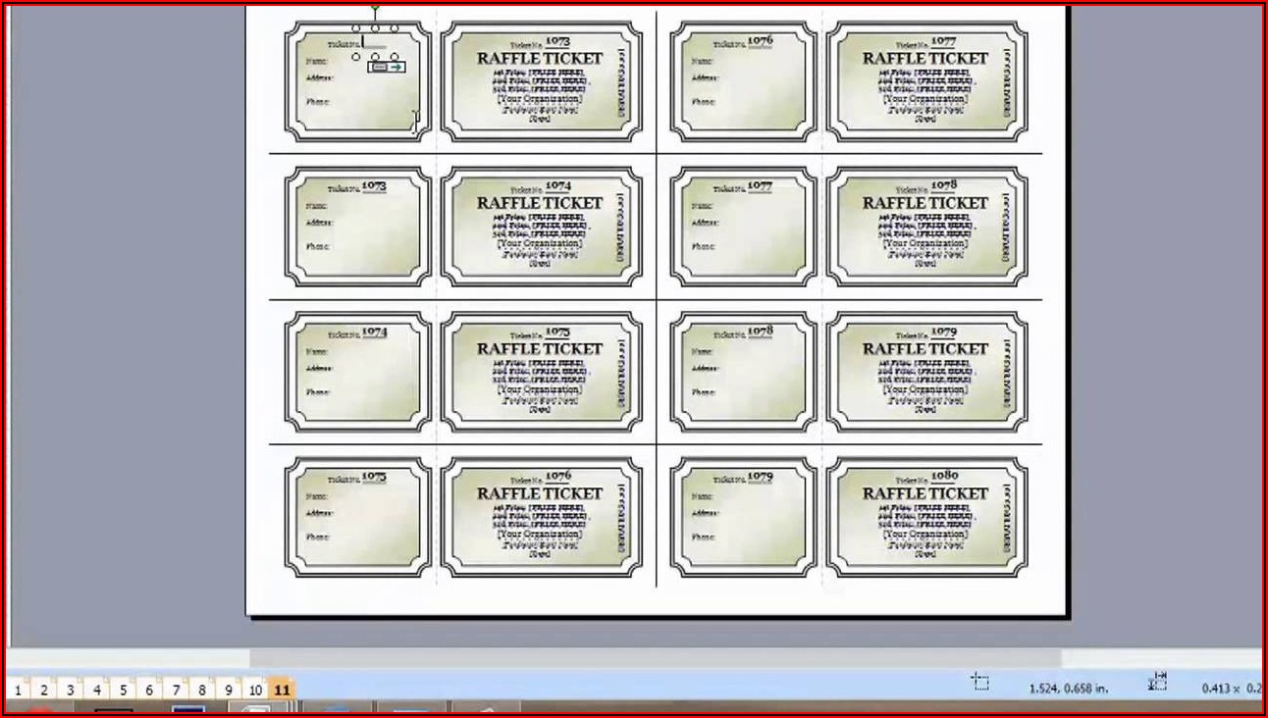Select RAFFLE TICKET heading on ticket 1073
This screenshot has width=1268, height=718.
point(540,58)
